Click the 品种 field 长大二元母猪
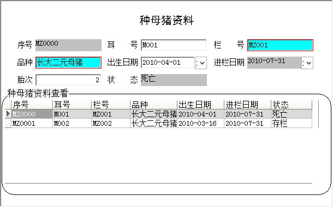The height and width of the screenshot is (207, 333). [x=68, y=63]
